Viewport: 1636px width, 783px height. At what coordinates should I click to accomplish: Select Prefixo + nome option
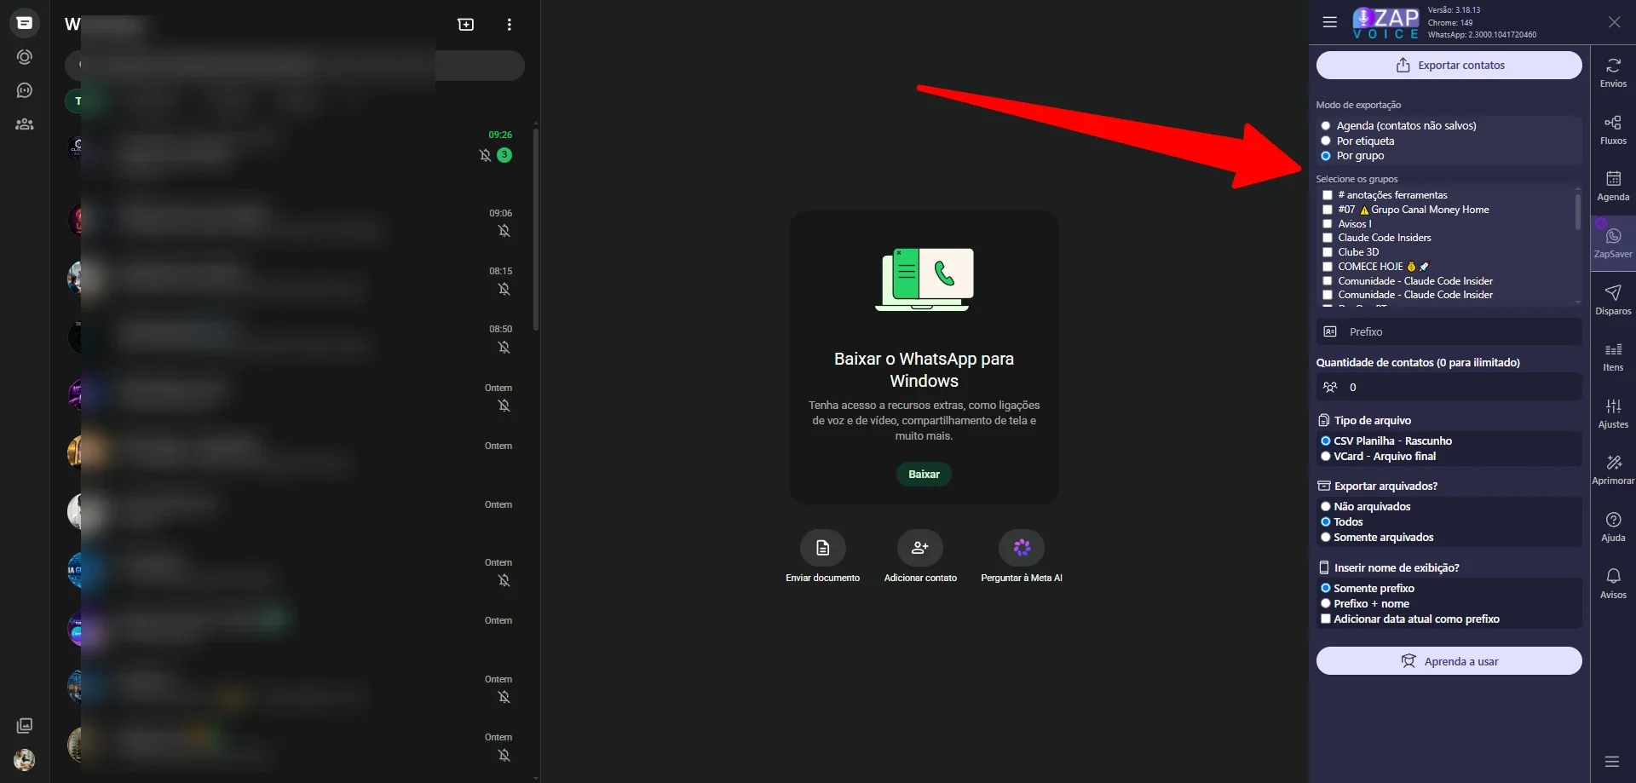1325,604
